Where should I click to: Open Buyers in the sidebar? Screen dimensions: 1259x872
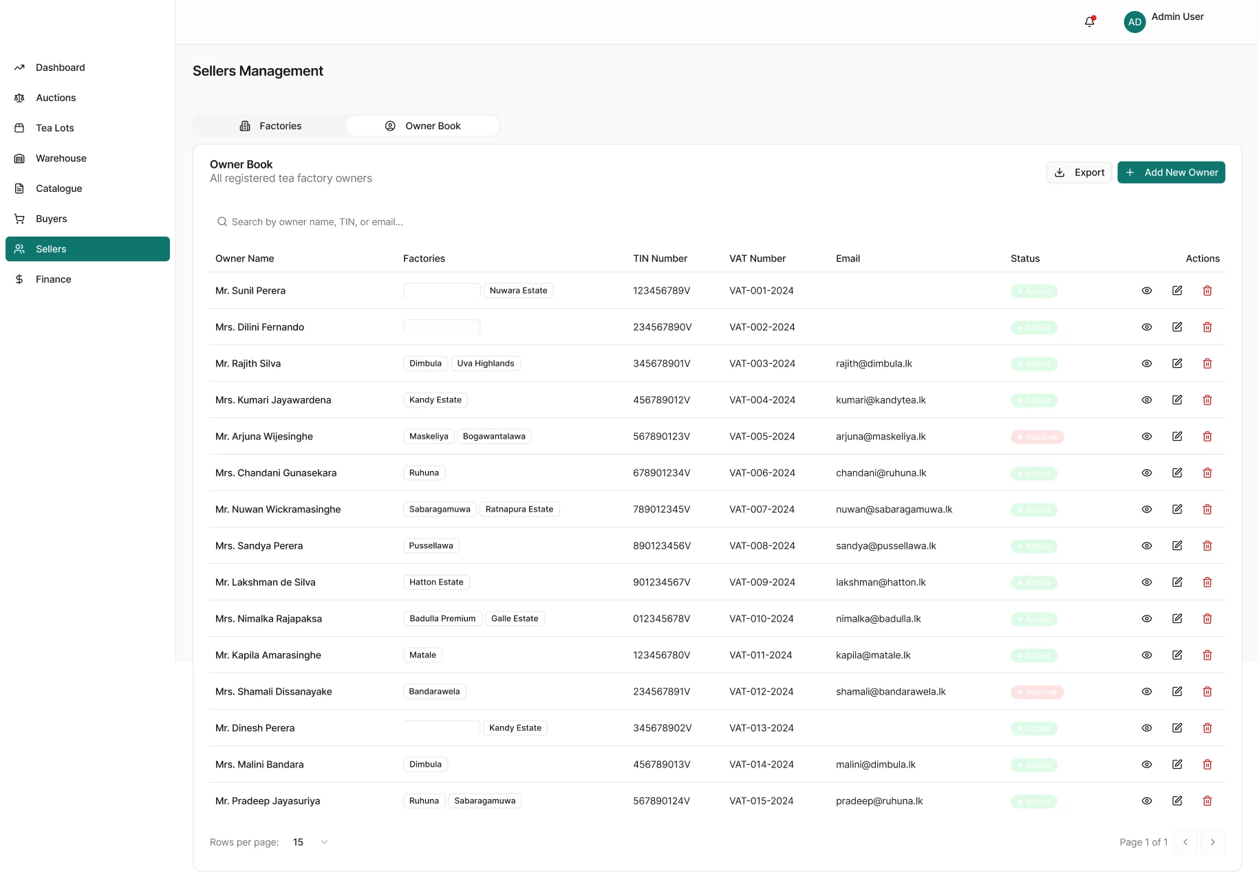click(87, 219)
